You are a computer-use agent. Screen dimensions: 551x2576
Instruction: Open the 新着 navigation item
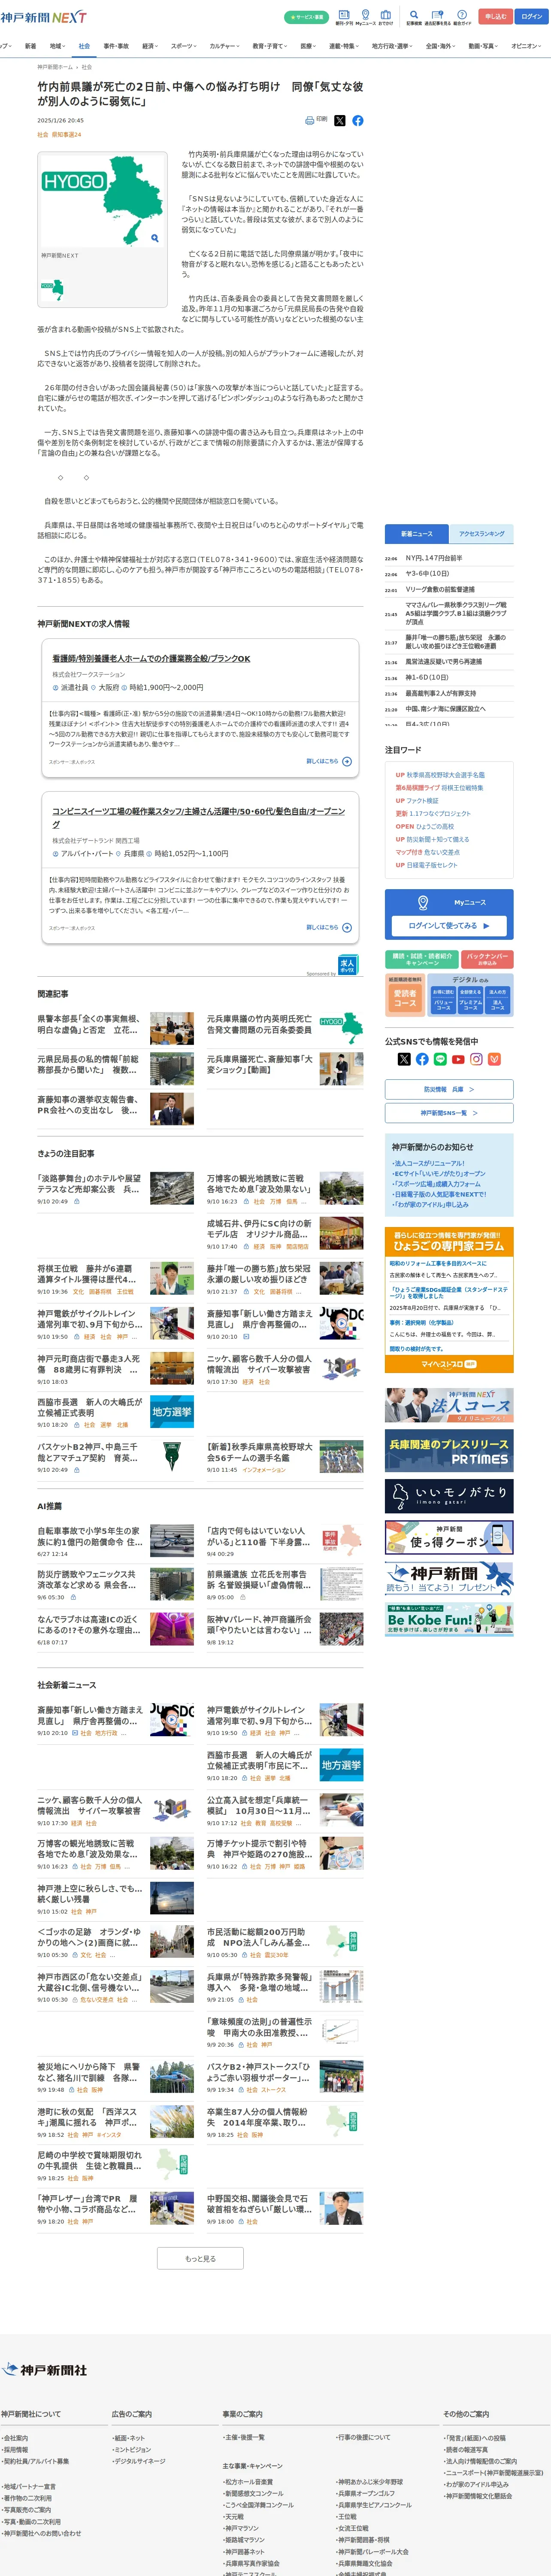30,46
